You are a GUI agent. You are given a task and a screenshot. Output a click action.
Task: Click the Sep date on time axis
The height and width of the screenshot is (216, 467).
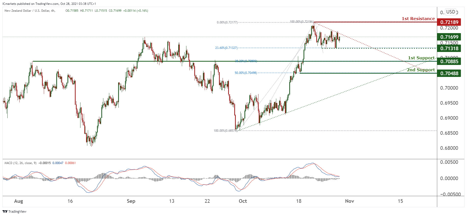tap(131, 201)
